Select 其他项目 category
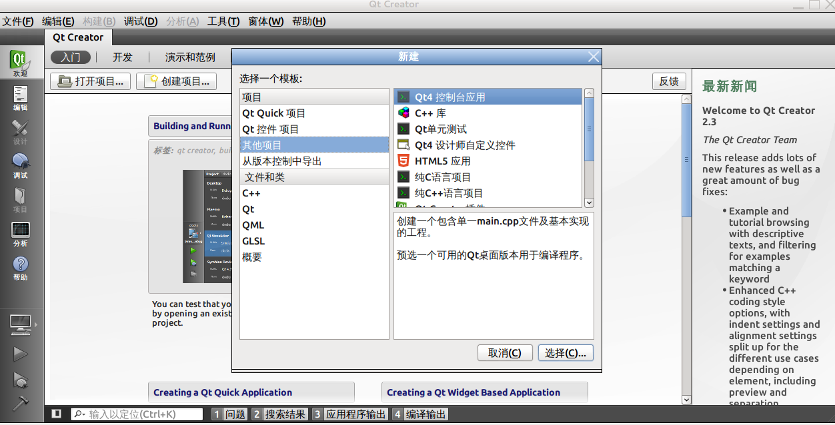Image resolution: width=835 pixels, height=425 pixels. coord(314,145)
